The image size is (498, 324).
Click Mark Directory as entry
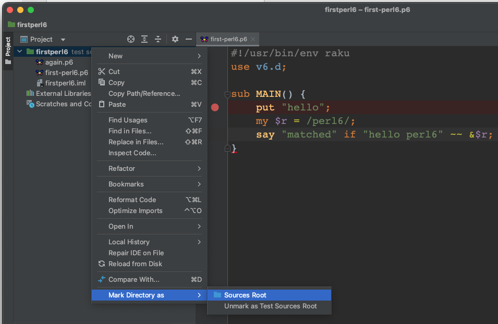149,295
